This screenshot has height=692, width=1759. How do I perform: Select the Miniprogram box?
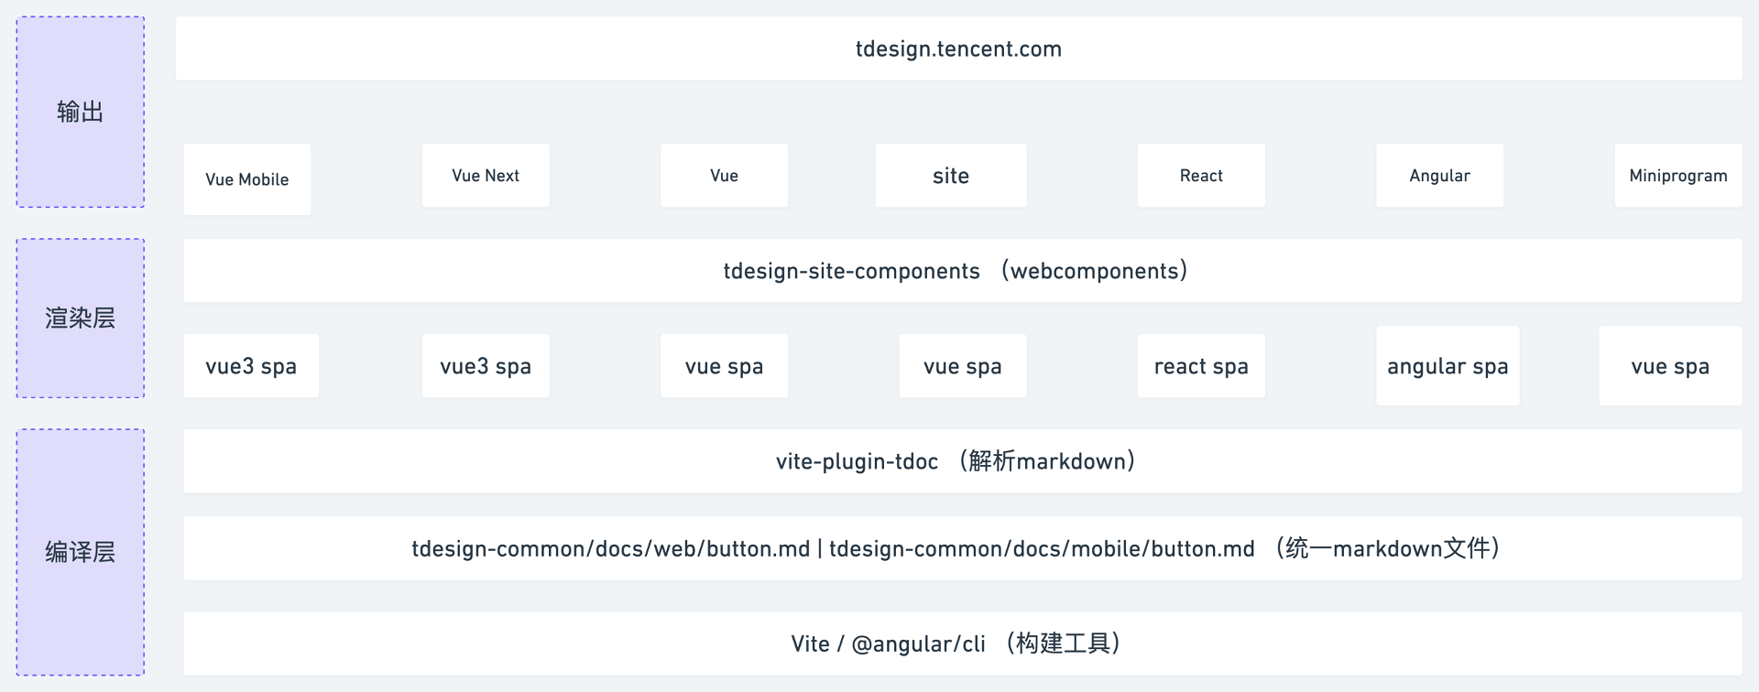click(1677, 176)
